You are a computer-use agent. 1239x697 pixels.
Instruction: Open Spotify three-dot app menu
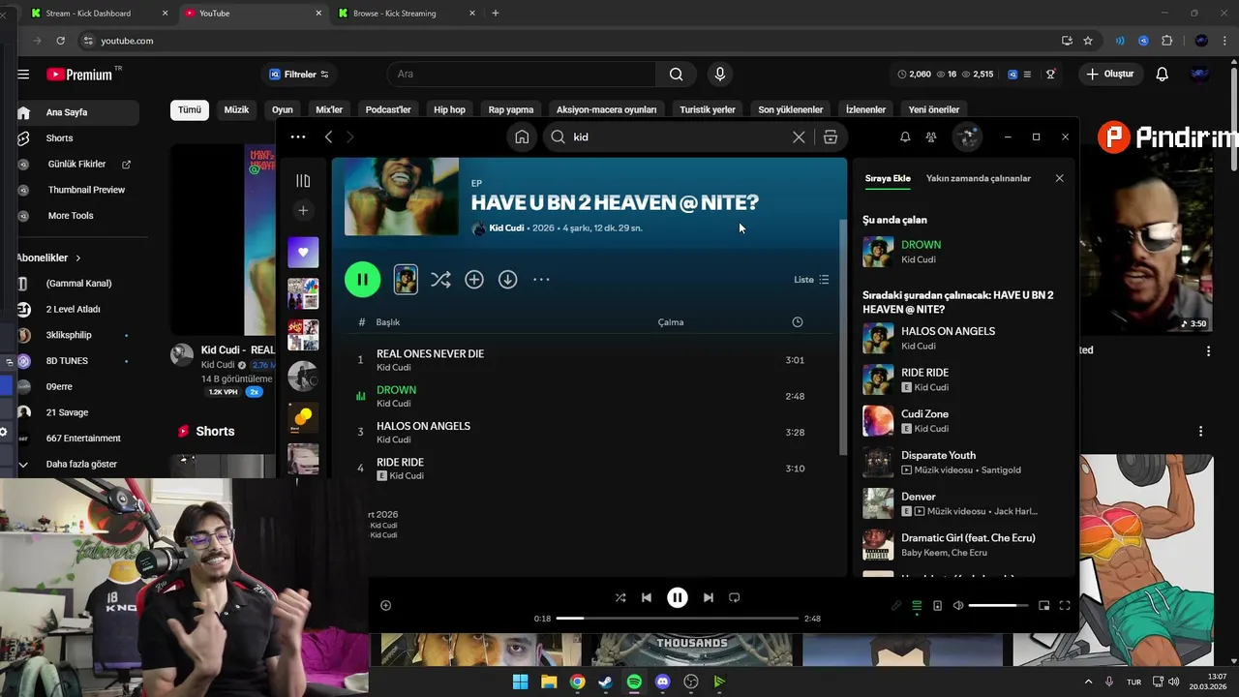(x=298, y=137)
